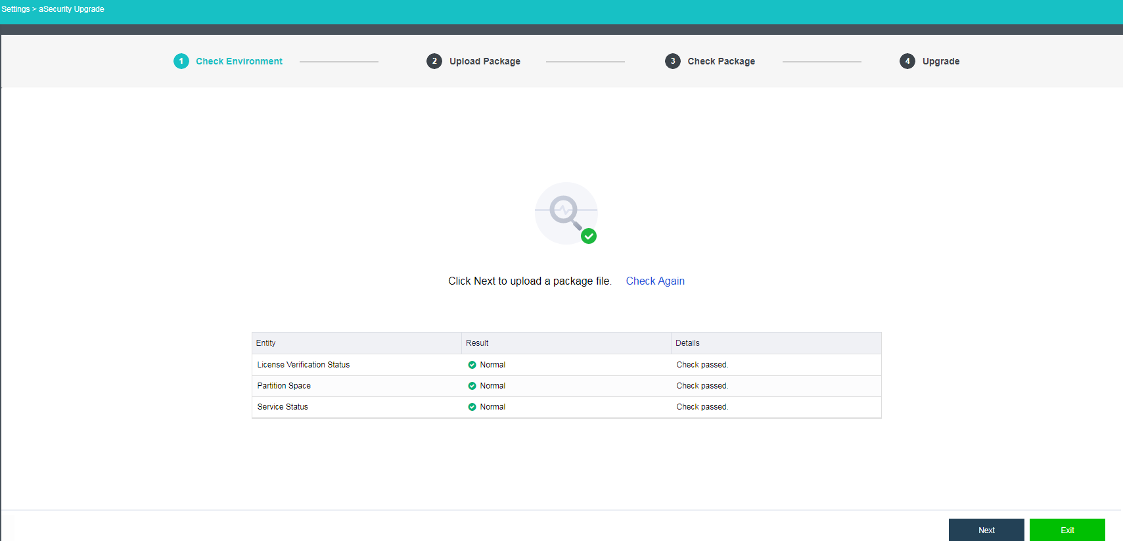Image resolution: width=1123 pixels, height=541 pixels.
Task: Click the step 2 number circle
Action: [x=434, y=61]
